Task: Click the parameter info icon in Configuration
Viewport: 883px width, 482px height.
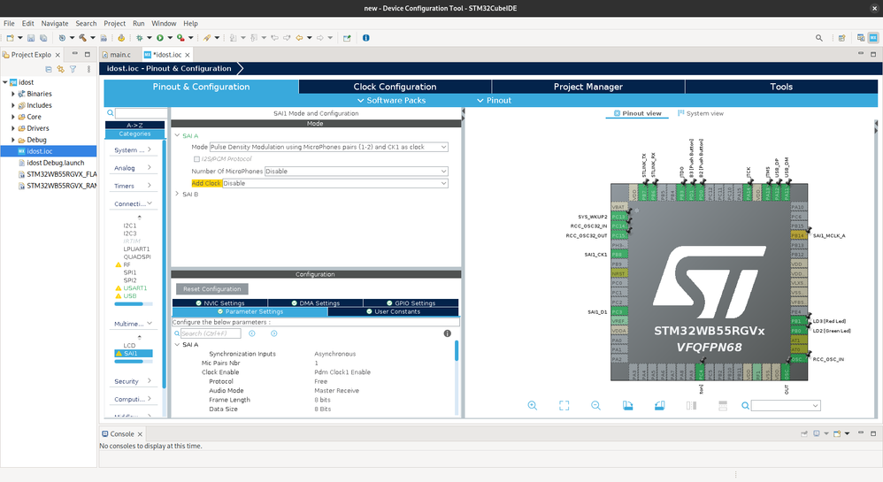Action: (x=447, y=333)
